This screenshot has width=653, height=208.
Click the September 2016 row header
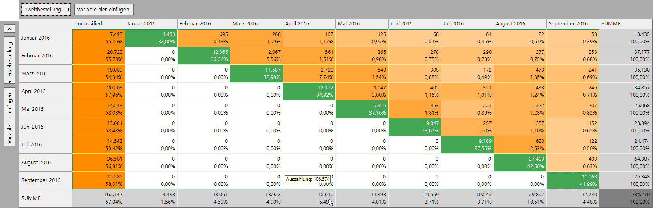tap(46, 180)
